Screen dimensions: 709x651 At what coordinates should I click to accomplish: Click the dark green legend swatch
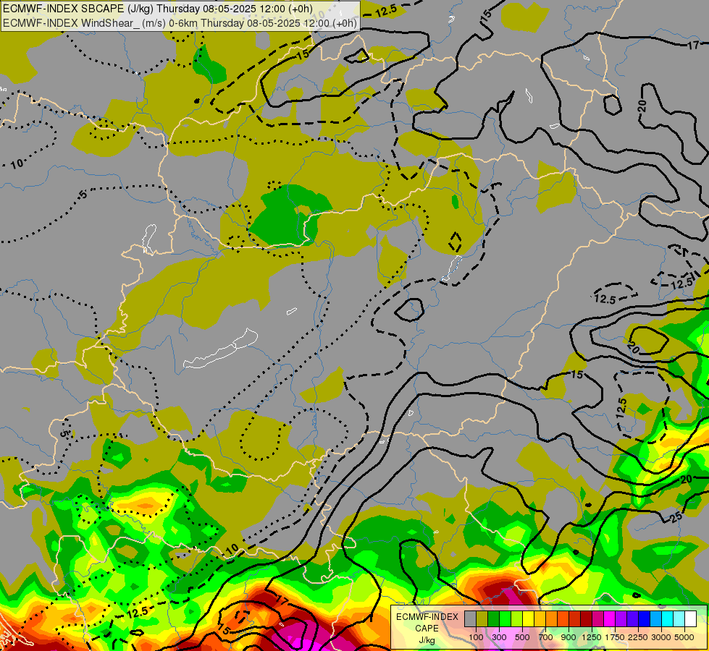(494, 619)
